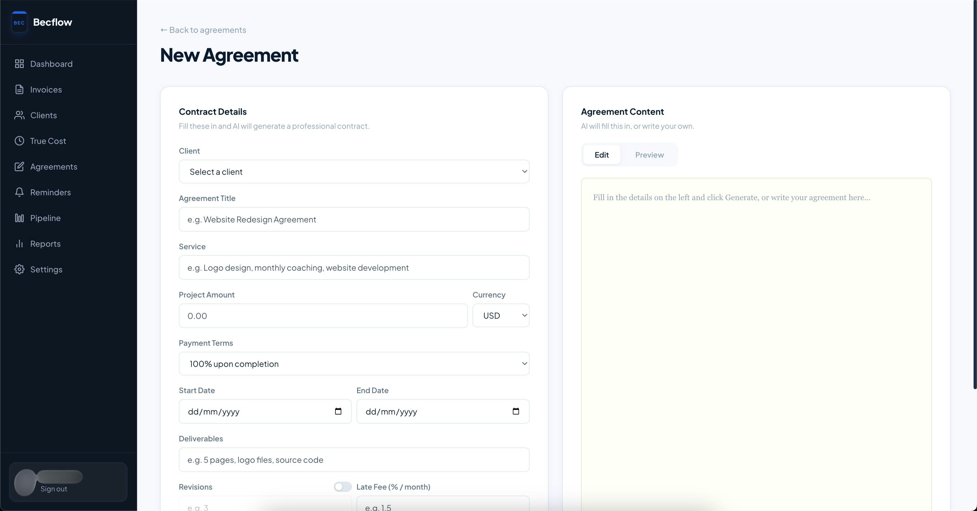Focus the Agreement Title input field

(354, 219)
